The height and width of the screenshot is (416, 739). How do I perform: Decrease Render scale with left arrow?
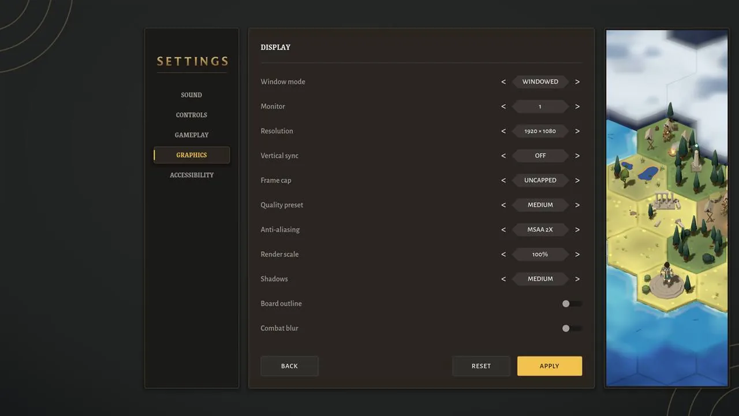coord(503,254)
